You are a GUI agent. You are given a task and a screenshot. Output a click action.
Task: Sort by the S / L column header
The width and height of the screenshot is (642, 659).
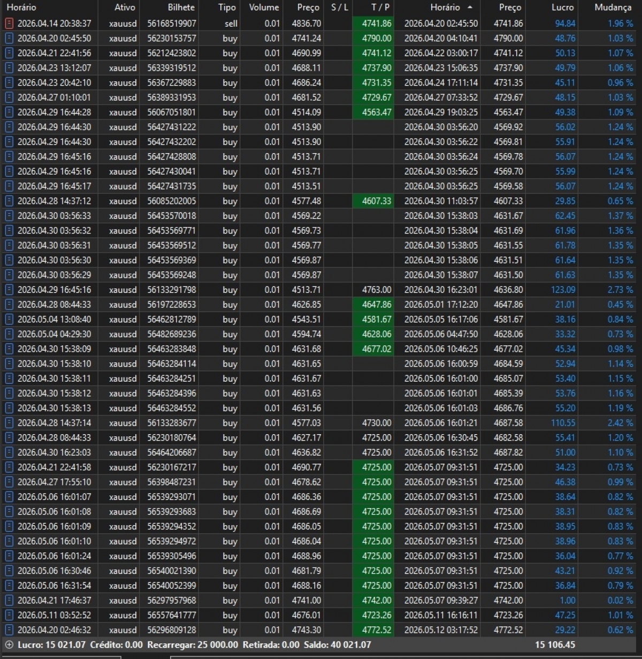[339, 7]
